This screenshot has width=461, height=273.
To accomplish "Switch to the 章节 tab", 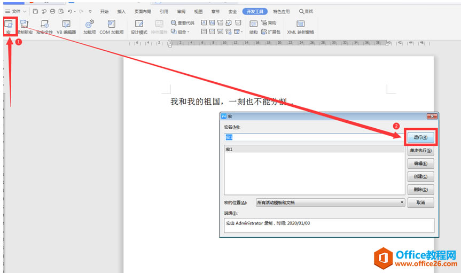I will point(215,11).
